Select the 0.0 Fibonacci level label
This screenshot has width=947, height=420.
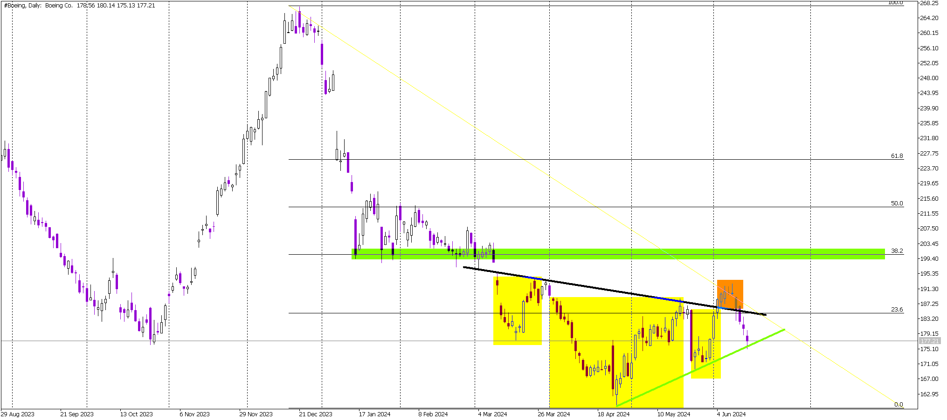click(899, 405)
